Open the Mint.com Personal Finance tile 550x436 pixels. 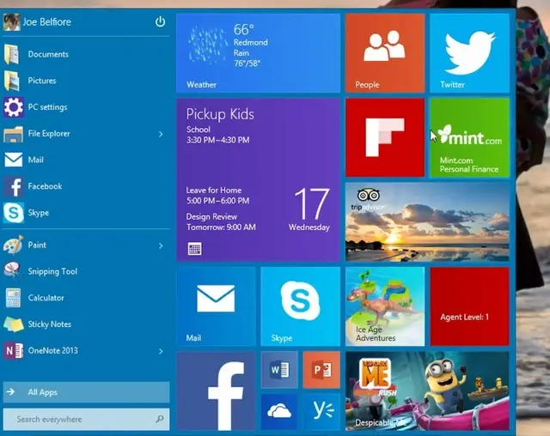coord(469,137)
